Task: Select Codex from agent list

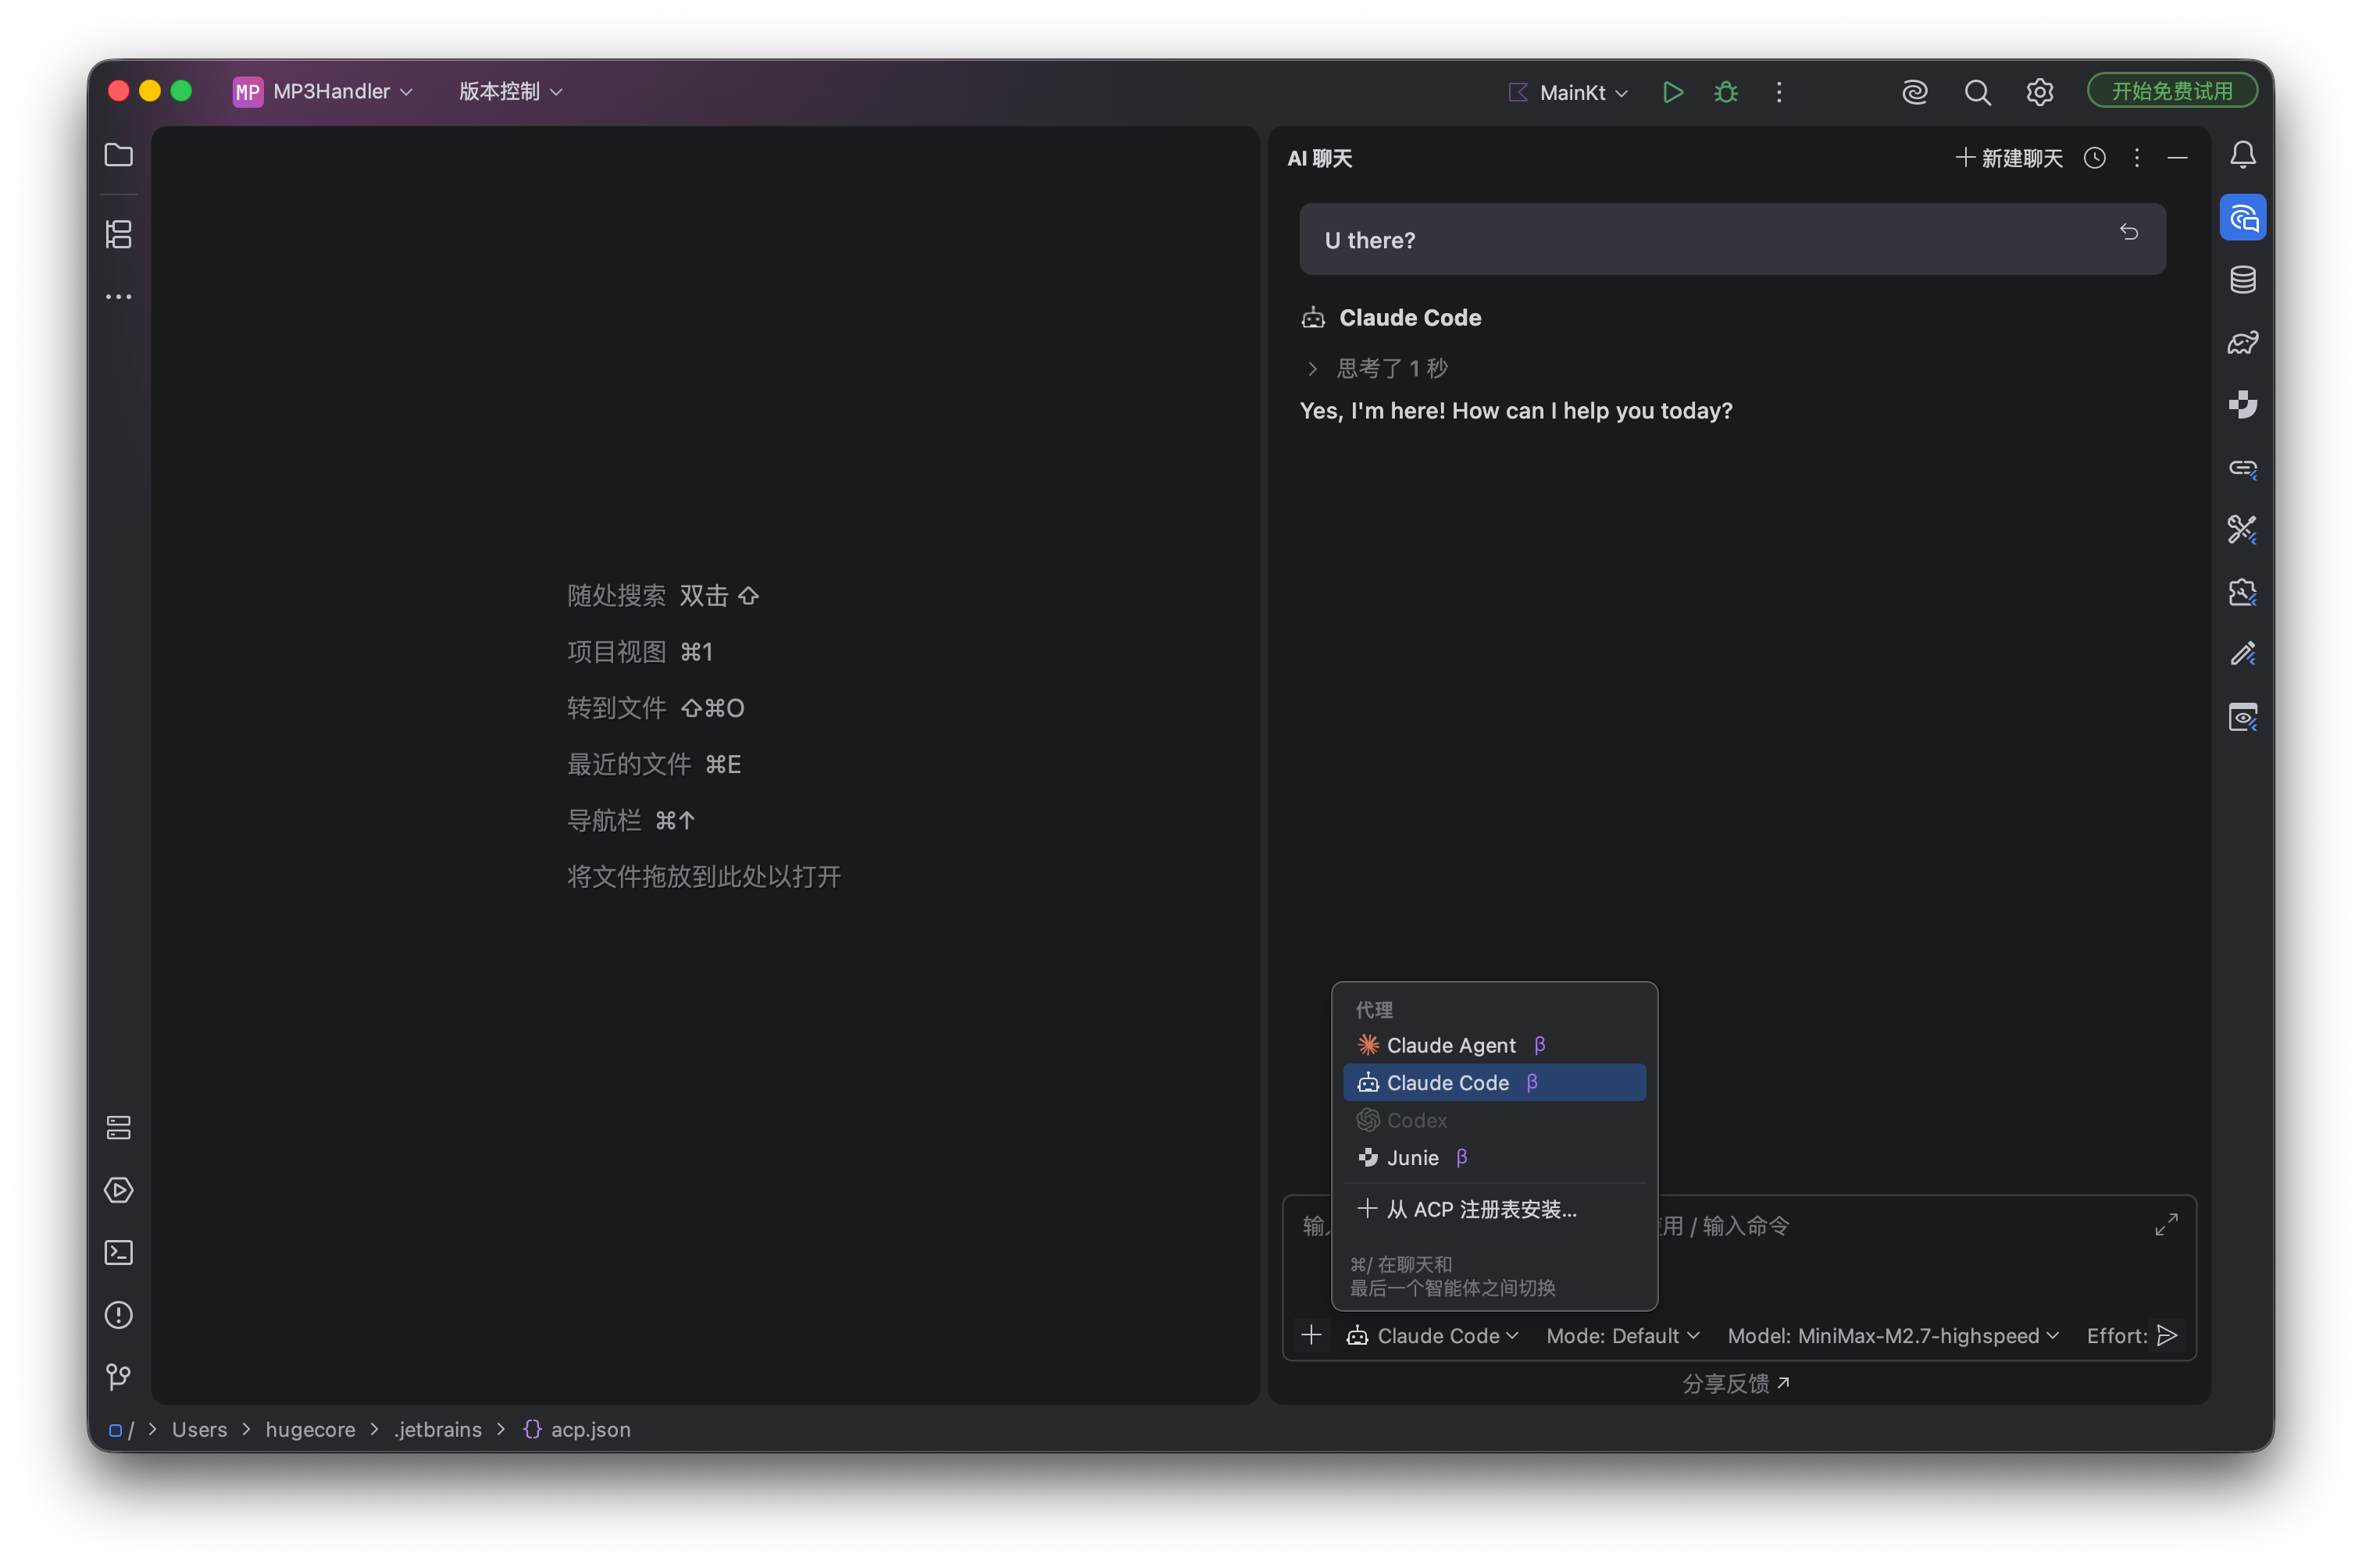Action: click(x=1494, y=1120)
